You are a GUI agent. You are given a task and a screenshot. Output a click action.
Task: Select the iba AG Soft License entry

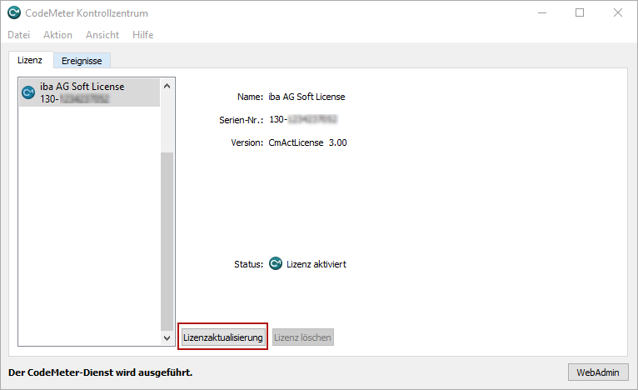coord(89,92)
